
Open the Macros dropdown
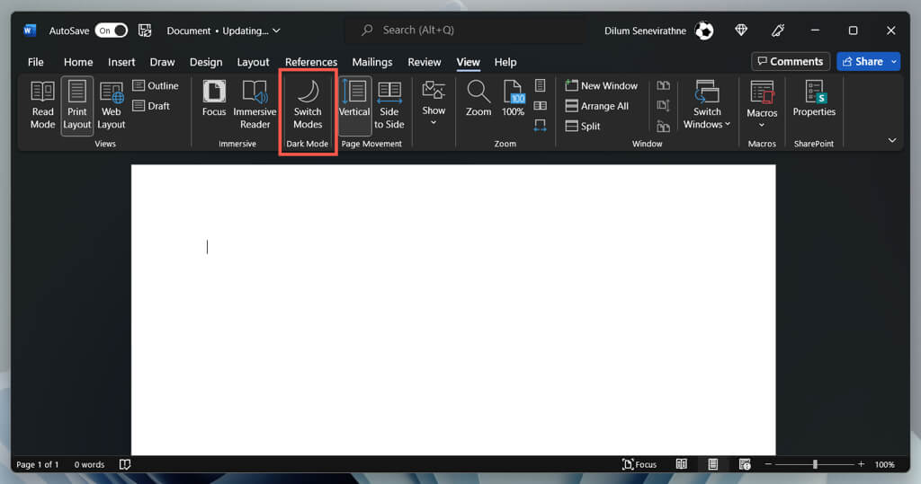click(762, 106)
